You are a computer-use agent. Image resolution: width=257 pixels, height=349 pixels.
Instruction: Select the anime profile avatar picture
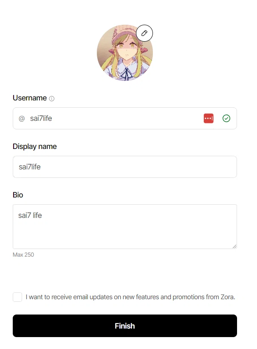[124, 53]
